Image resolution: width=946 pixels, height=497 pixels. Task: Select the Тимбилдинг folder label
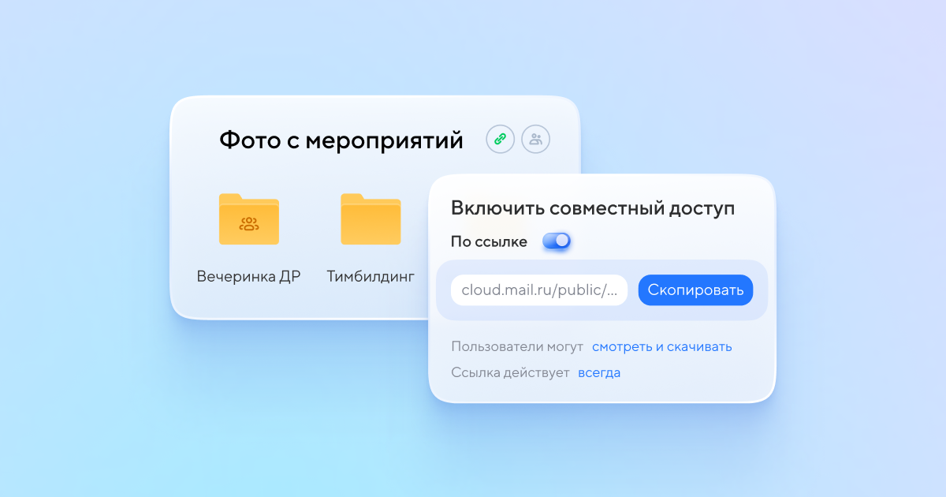click(371, 276)
